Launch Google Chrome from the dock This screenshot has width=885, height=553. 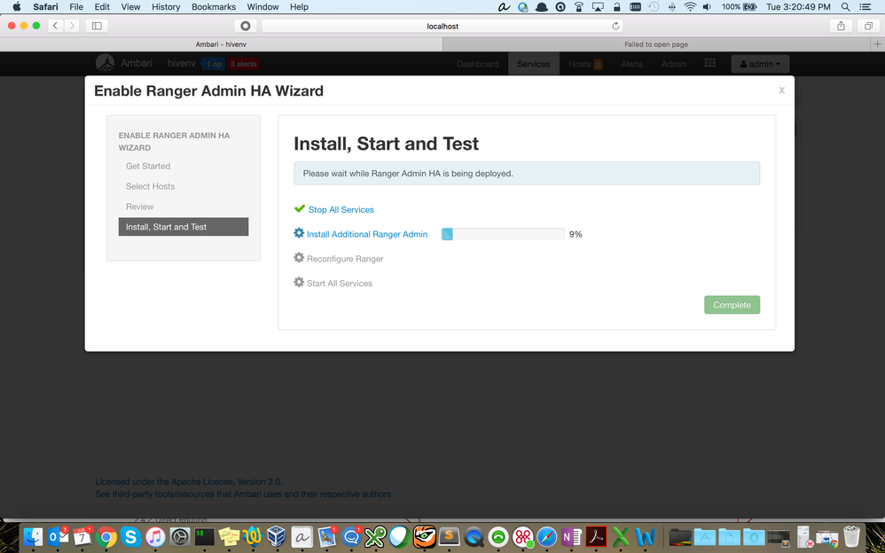pyautogui.click(x=106, y=536)
